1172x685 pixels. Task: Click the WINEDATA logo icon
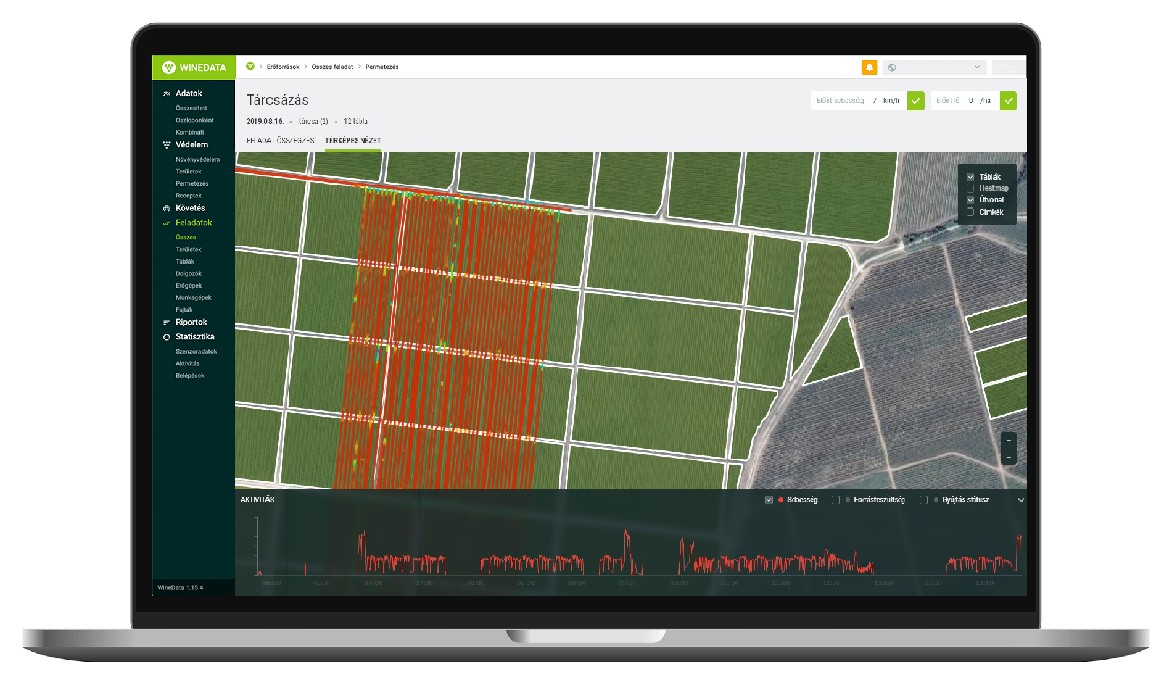tap(168, 67)
